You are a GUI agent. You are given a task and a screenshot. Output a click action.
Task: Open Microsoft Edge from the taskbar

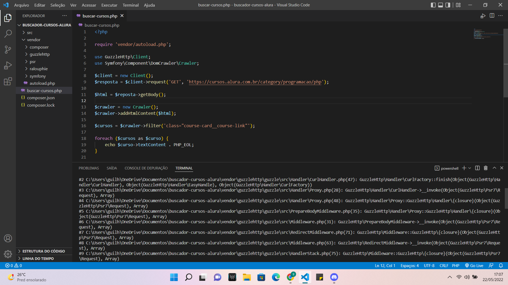276,277
